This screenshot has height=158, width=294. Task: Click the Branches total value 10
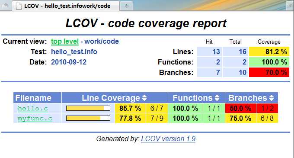[x=236, y=72]
